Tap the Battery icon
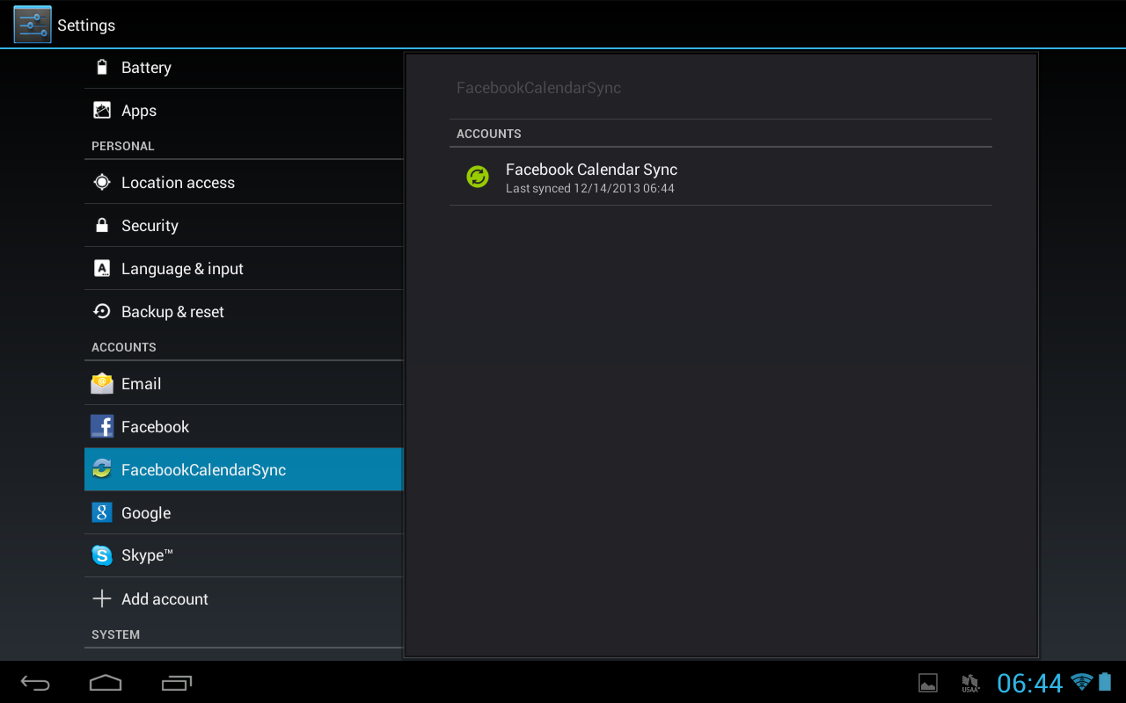Image resolution: width=1126 pixels, height=703 pixels. (x=102, y=68)
